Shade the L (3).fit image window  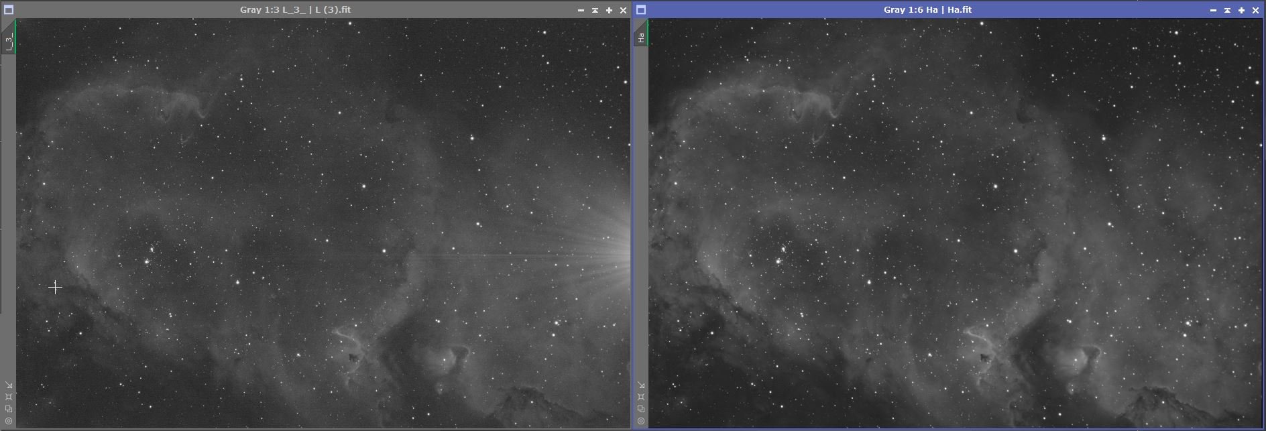click(595, 10)
